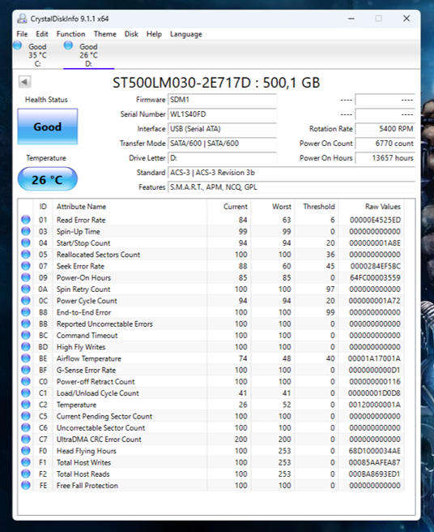Click status icon for Current Pending Sector Count

(26, 415)
